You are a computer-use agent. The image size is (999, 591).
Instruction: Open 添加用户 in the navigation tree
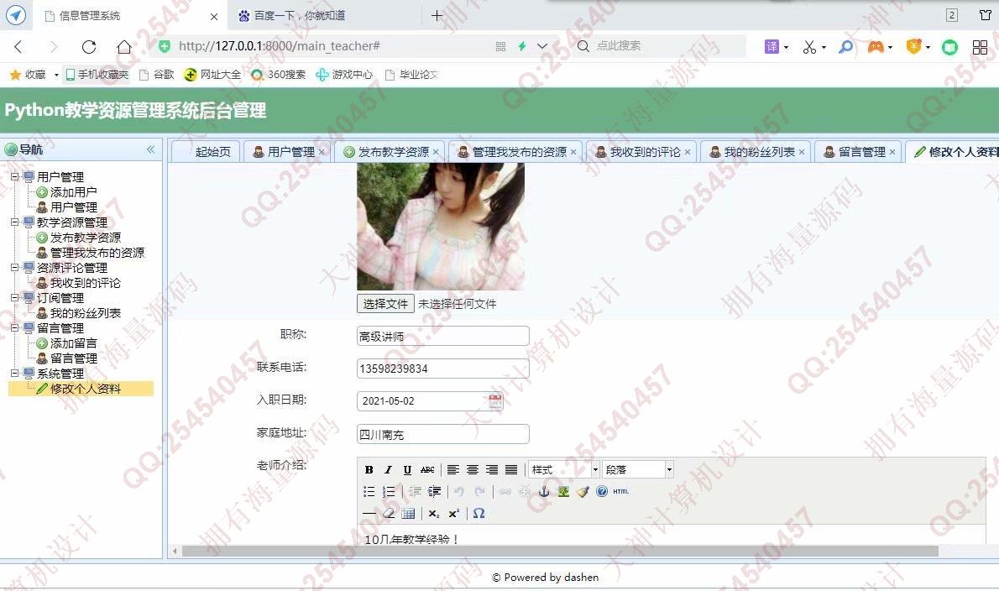[73, 192]
